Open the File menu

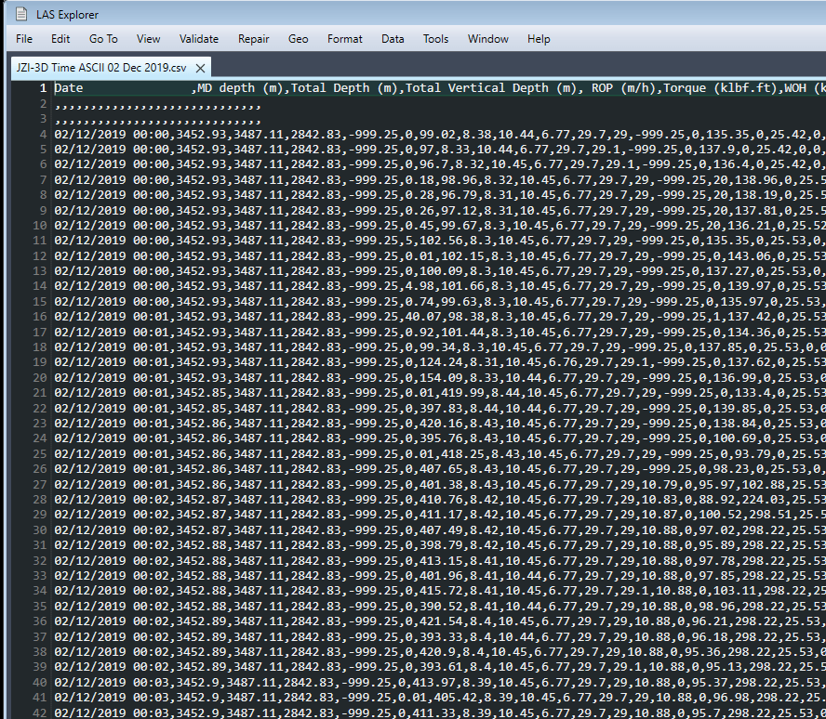tap(23, 39)
